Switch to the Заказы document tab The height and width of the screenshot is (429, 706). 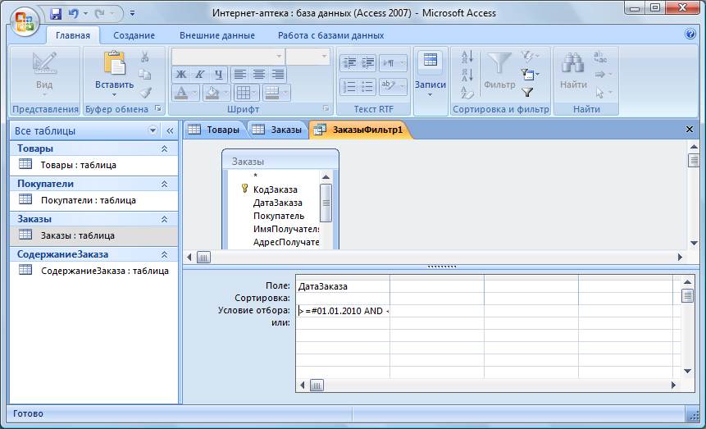point(277,130)
